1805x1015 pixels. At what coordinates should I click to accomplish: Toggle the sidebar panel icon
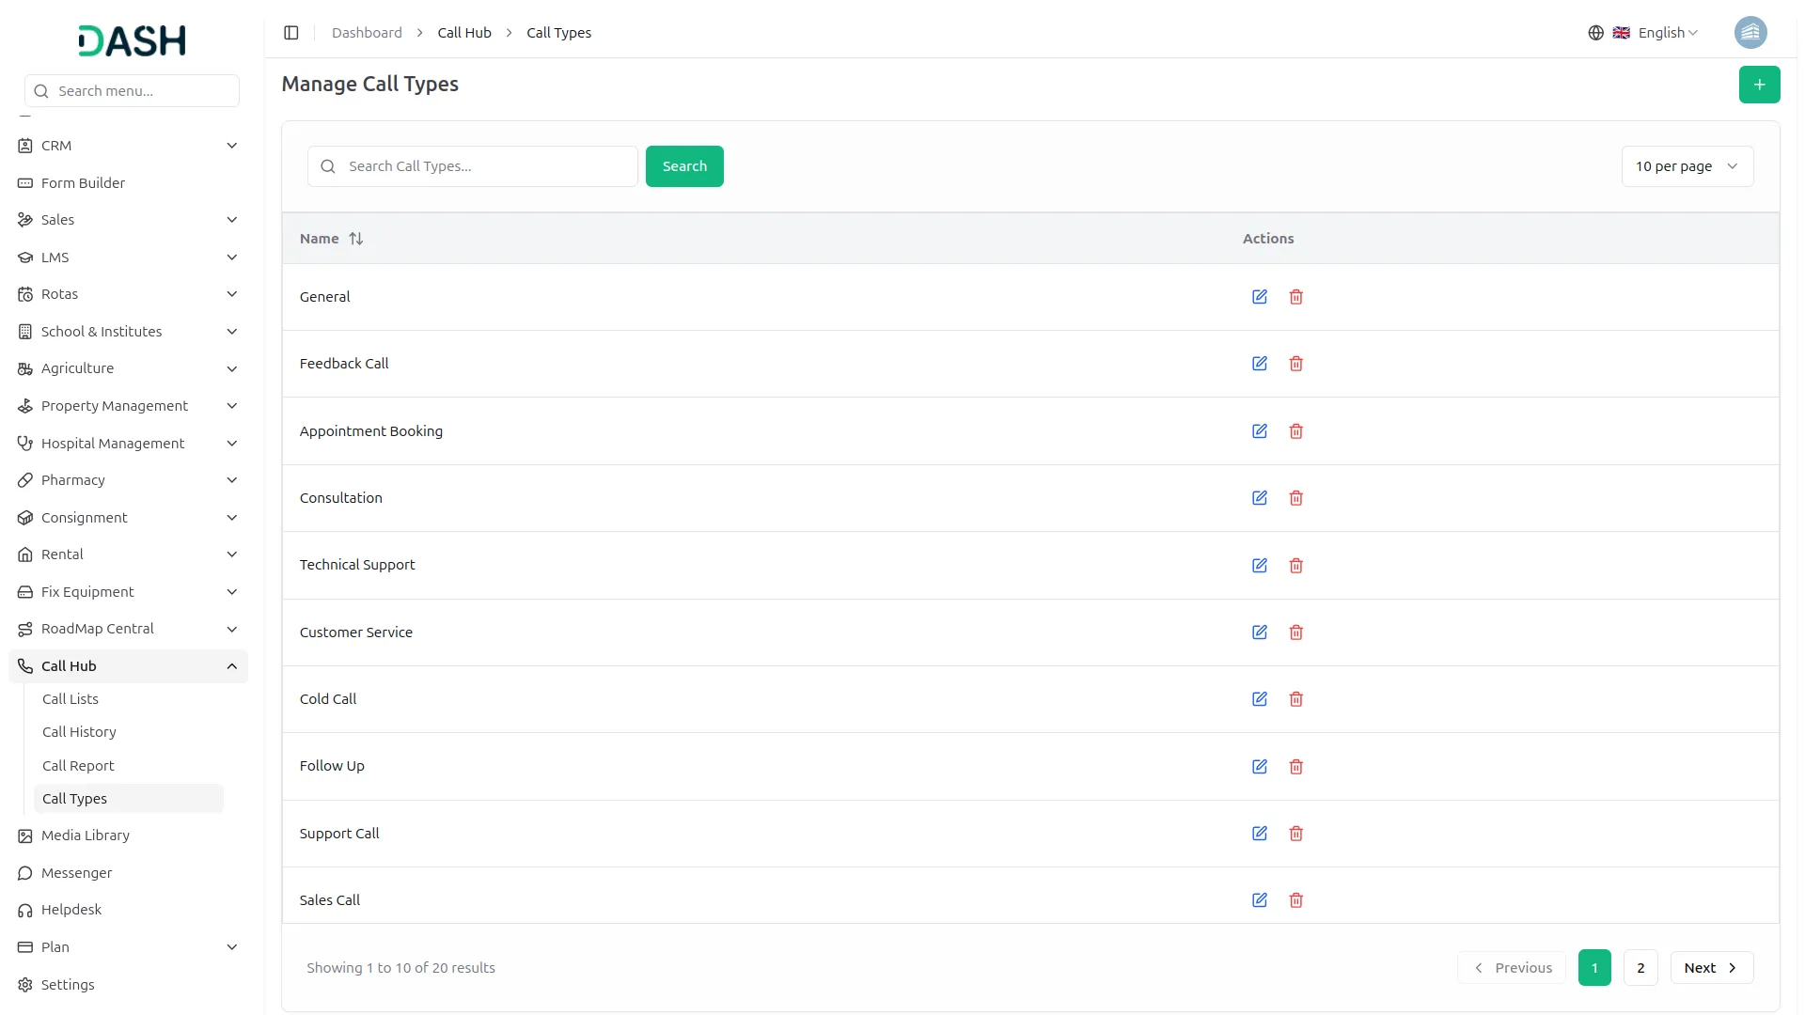[x=291, y=33]
